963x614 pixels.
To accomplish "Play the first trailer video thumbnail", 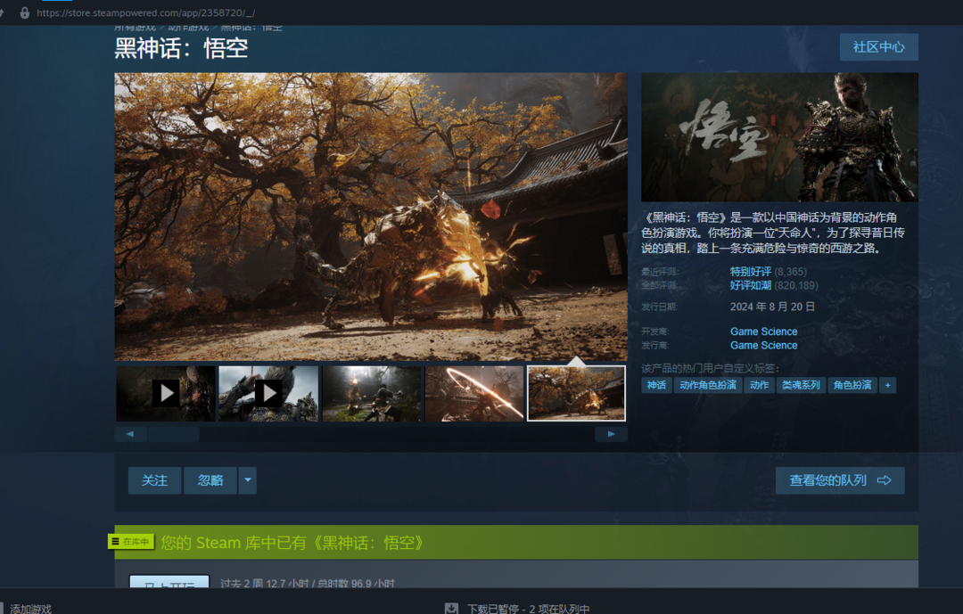I will click(165, 393).
